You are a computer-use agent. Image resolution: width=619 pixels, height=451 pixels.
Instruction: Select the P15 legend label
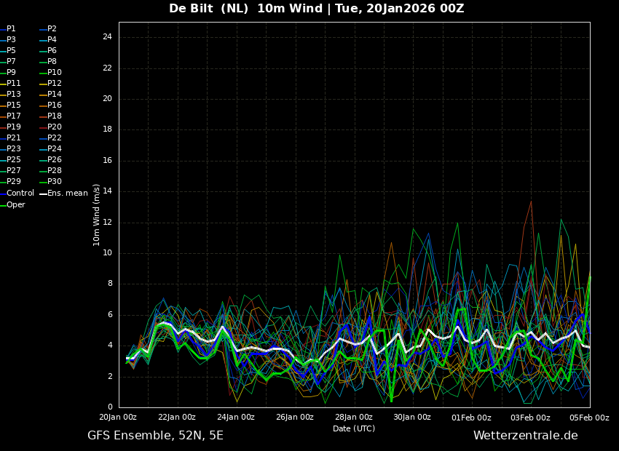14,105
